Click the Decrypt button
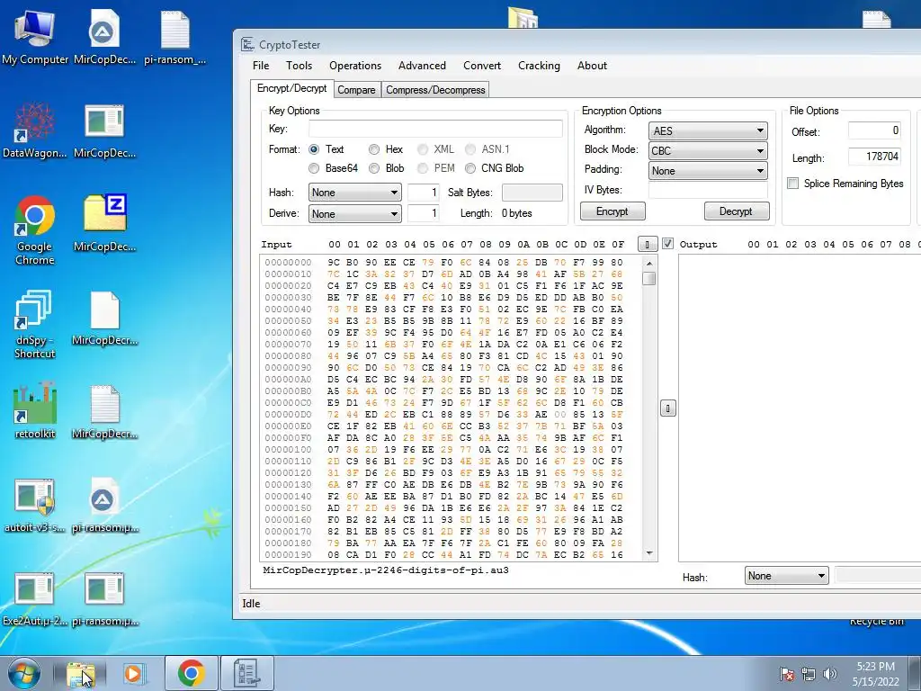The width and height of the screenshot is (921, 691). (736, 211)
